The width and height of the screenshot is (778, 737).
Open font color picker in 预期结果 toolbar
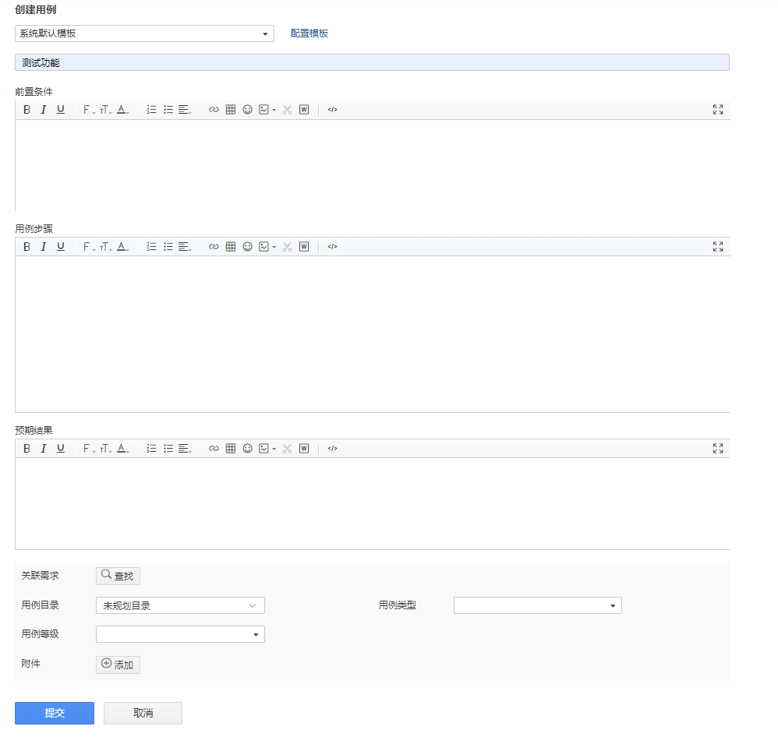pyautogui.click(x=122, y=448)
